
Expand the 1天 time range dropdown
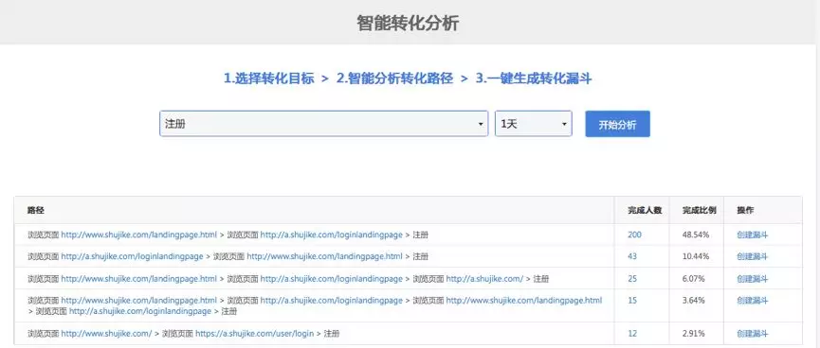[x=534, y=124]
